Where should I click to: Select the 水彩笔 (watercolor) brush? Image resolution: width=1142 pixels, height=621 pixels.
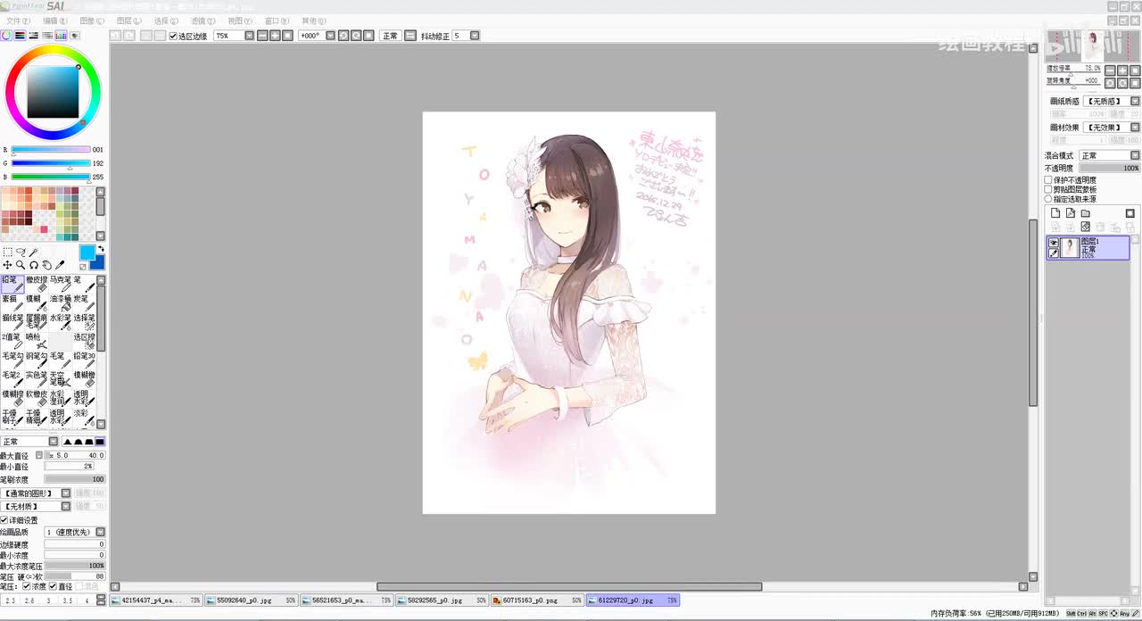pyautogui.click(x=61, y=322)
